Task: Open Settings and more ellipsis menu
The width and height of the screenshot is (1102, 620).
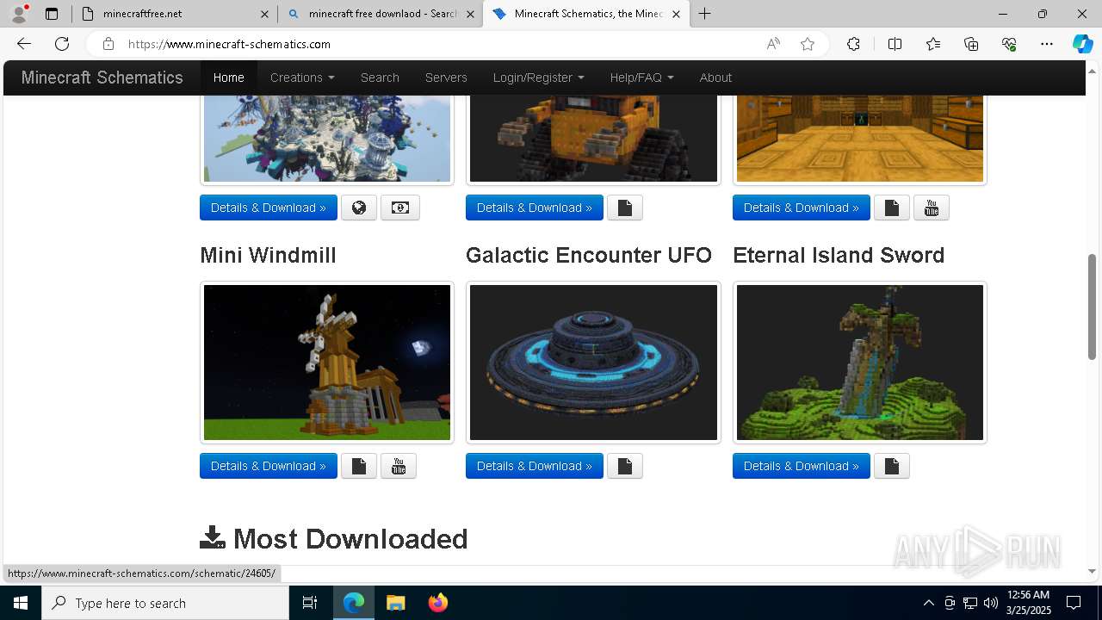Action: tap(1047, 44)
